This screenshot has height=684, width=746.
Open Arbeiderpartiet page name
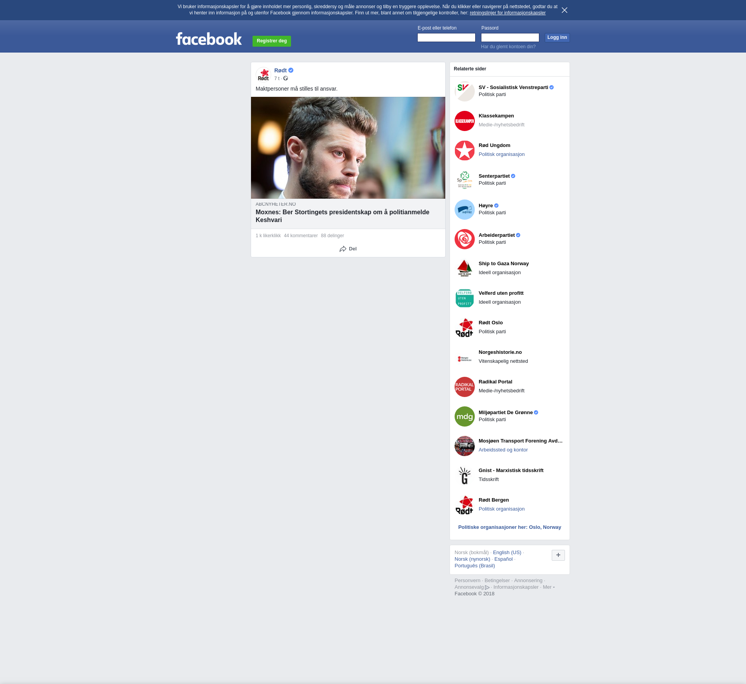coord(497,235)
